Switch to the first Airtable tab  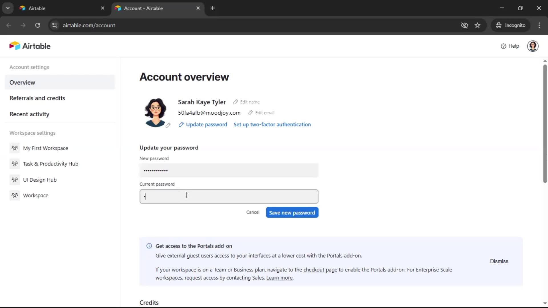click(x=62, y=8)
